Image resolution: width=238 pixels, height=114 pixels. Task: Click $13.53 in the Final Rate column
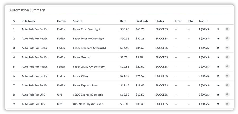[x=140, y=95]
